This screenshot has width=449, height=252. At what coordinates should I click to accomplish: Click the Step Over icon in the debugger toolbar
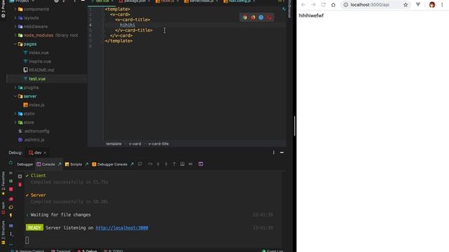point(150,164)
